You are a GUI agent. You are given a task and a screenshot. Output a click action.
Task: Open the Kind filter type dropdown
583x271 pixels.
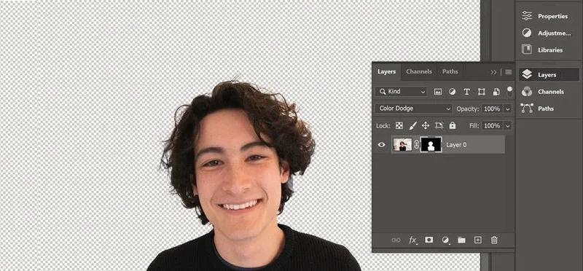pos(402,92)
